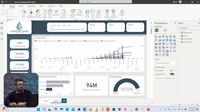Add a new page with plus button
This screenshot has height=112, width=200.
pos(64,101)
